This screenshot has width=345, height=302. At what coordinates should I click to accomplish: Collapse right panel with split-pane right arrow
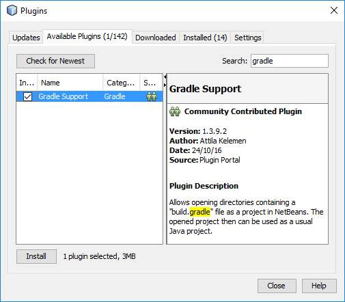pyautogui.click(x=165, y=85)
